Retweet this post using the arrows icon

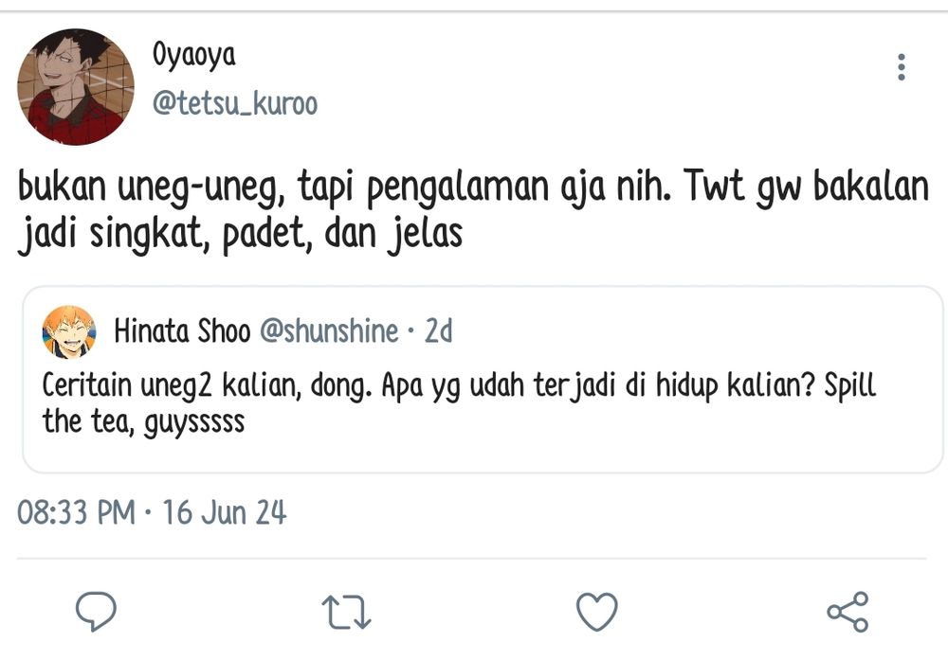347,612
